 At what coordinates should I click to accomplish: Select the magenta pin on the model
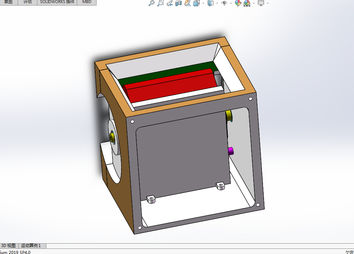230,151
